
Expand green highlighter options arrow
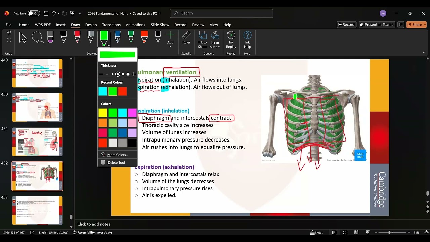pyautogui.click(x=109, y=45)
